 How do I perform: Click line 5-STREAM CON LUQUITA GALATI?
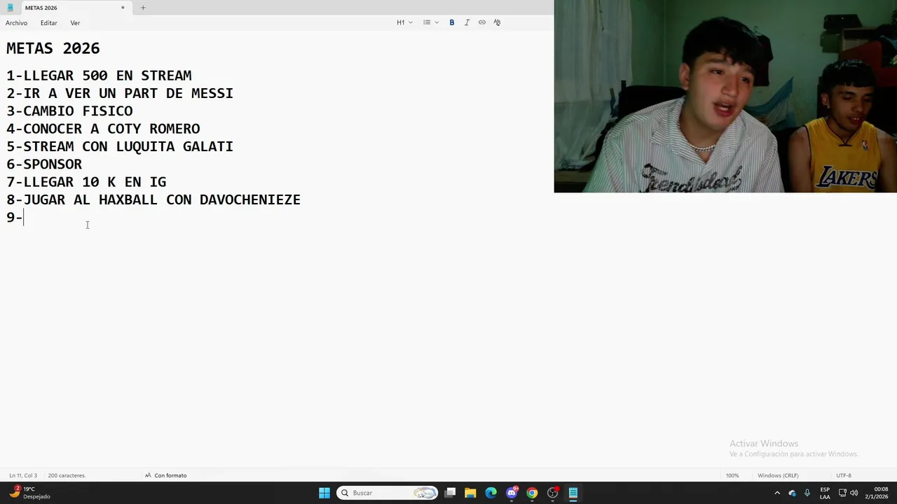point(120,146)
